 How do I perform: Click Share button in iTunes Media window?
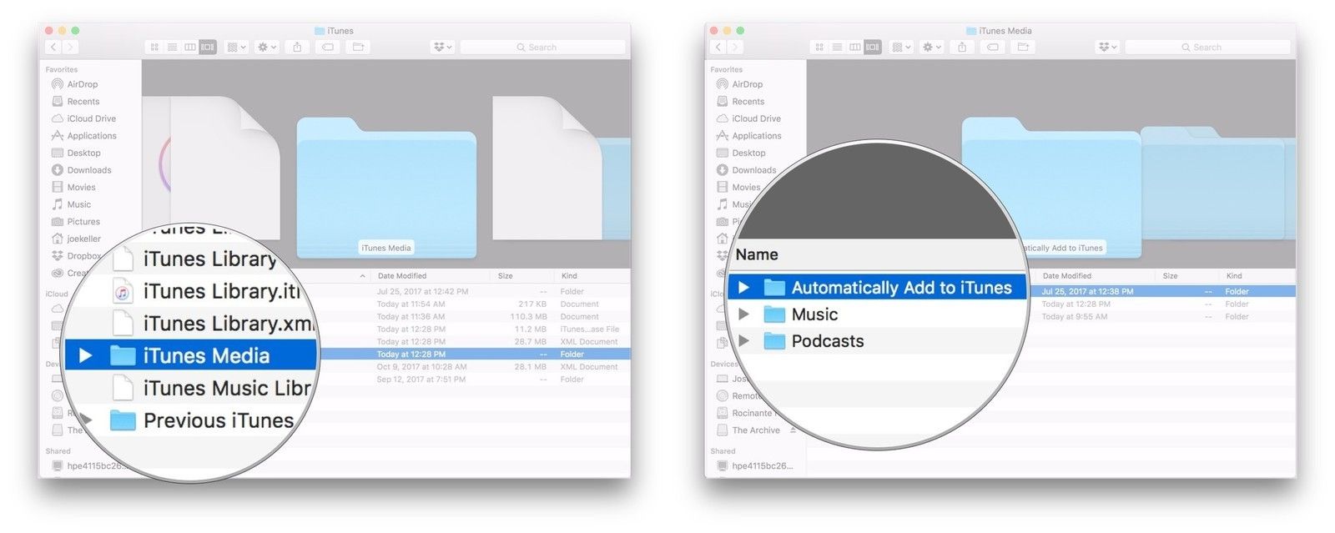[962, 48]
